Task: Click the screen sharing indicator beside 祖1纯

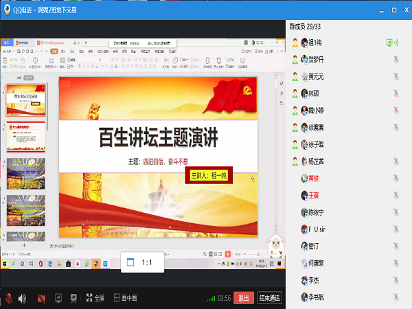Action: 392,43
